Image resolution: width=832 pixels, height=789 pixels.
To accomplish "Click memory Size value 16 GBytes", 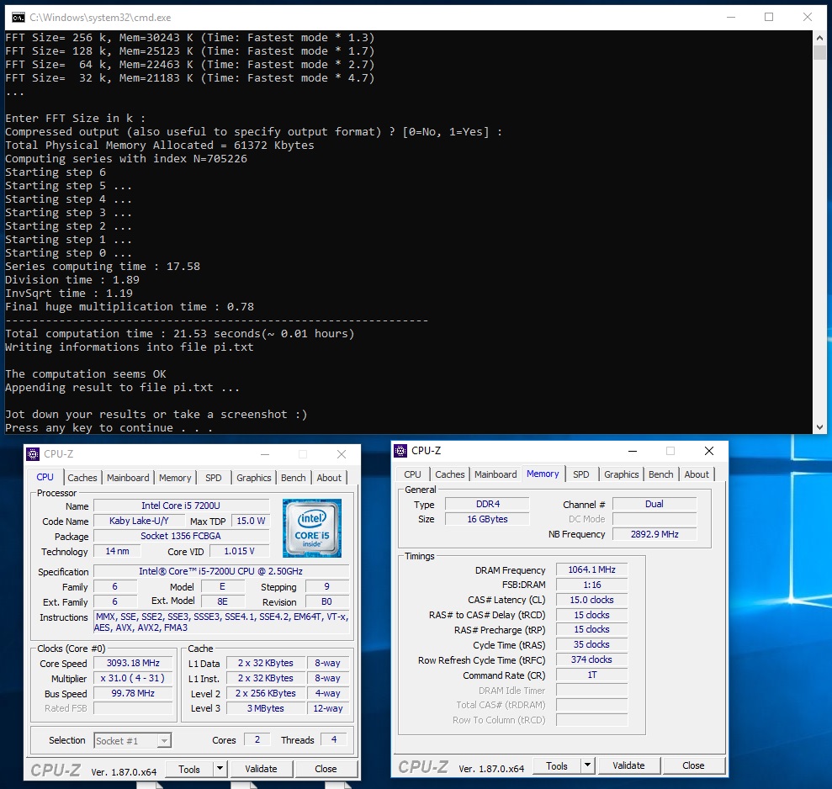I will coord(487,520).
